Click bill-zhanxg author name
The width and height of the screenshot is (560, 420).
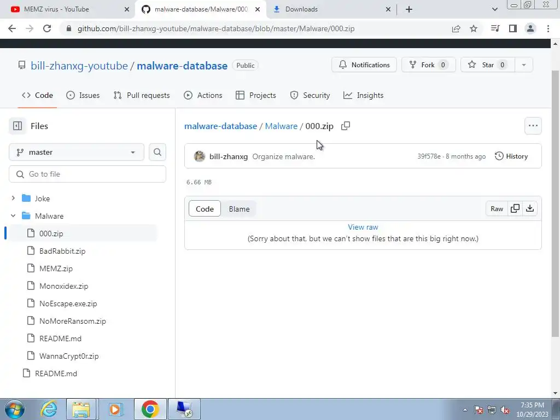click(229, 156)
